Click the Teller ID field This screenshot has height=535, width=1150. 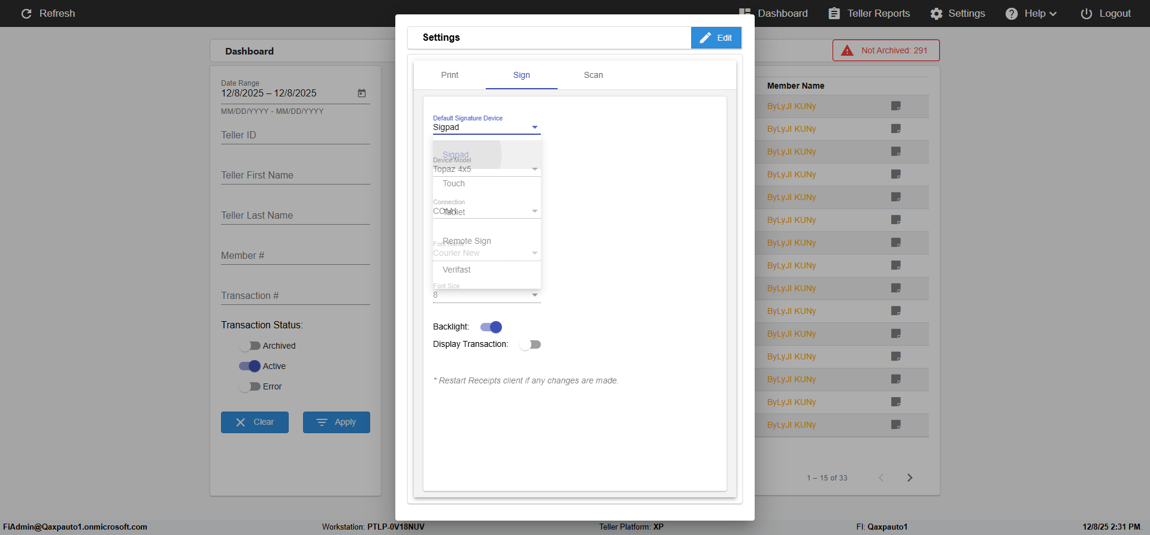(x=295, y=135)
